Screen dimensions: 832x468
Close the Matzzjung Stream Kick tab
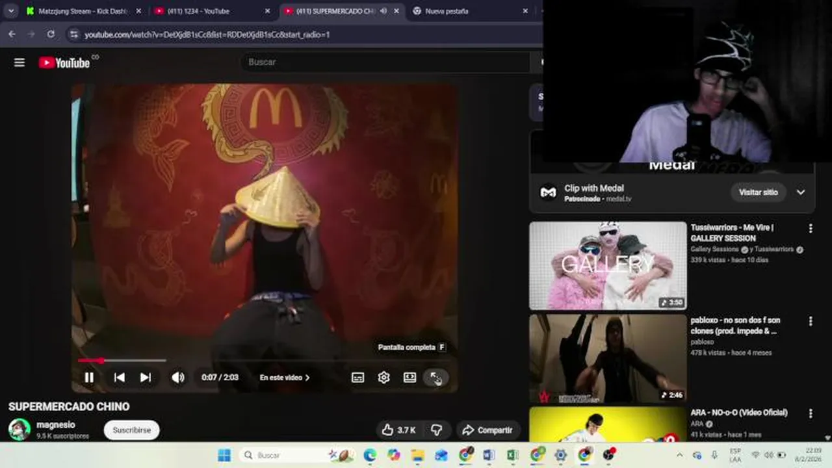tap(138, 11)
